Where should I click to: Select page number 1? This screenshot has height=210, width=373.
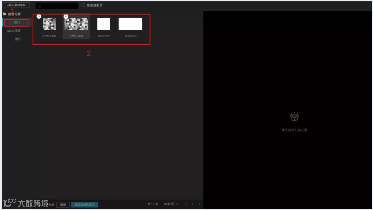[x=193, y=204]
